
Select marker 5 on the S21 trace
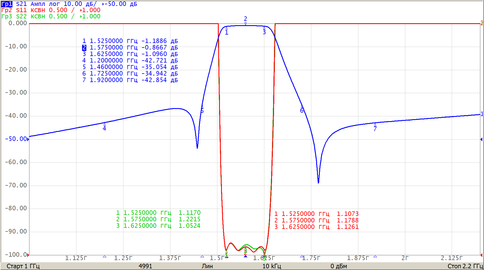(202, 107)
